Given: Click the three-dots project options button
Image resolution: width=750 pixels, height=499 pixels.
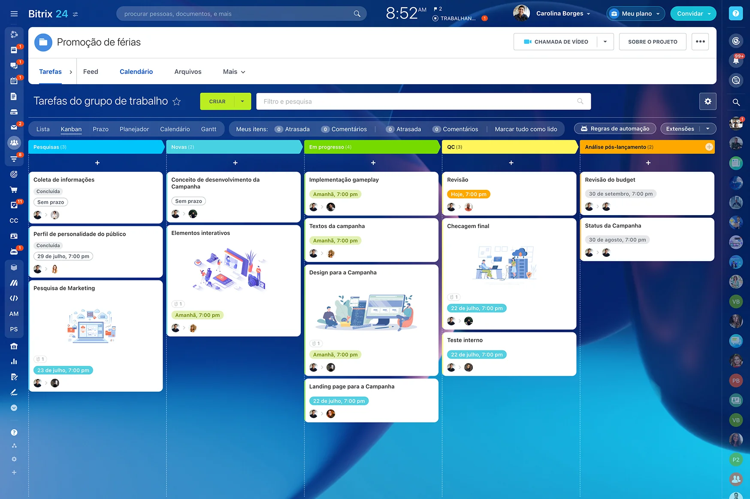Looking at the screenshot, I should click(x=700, y=42).
